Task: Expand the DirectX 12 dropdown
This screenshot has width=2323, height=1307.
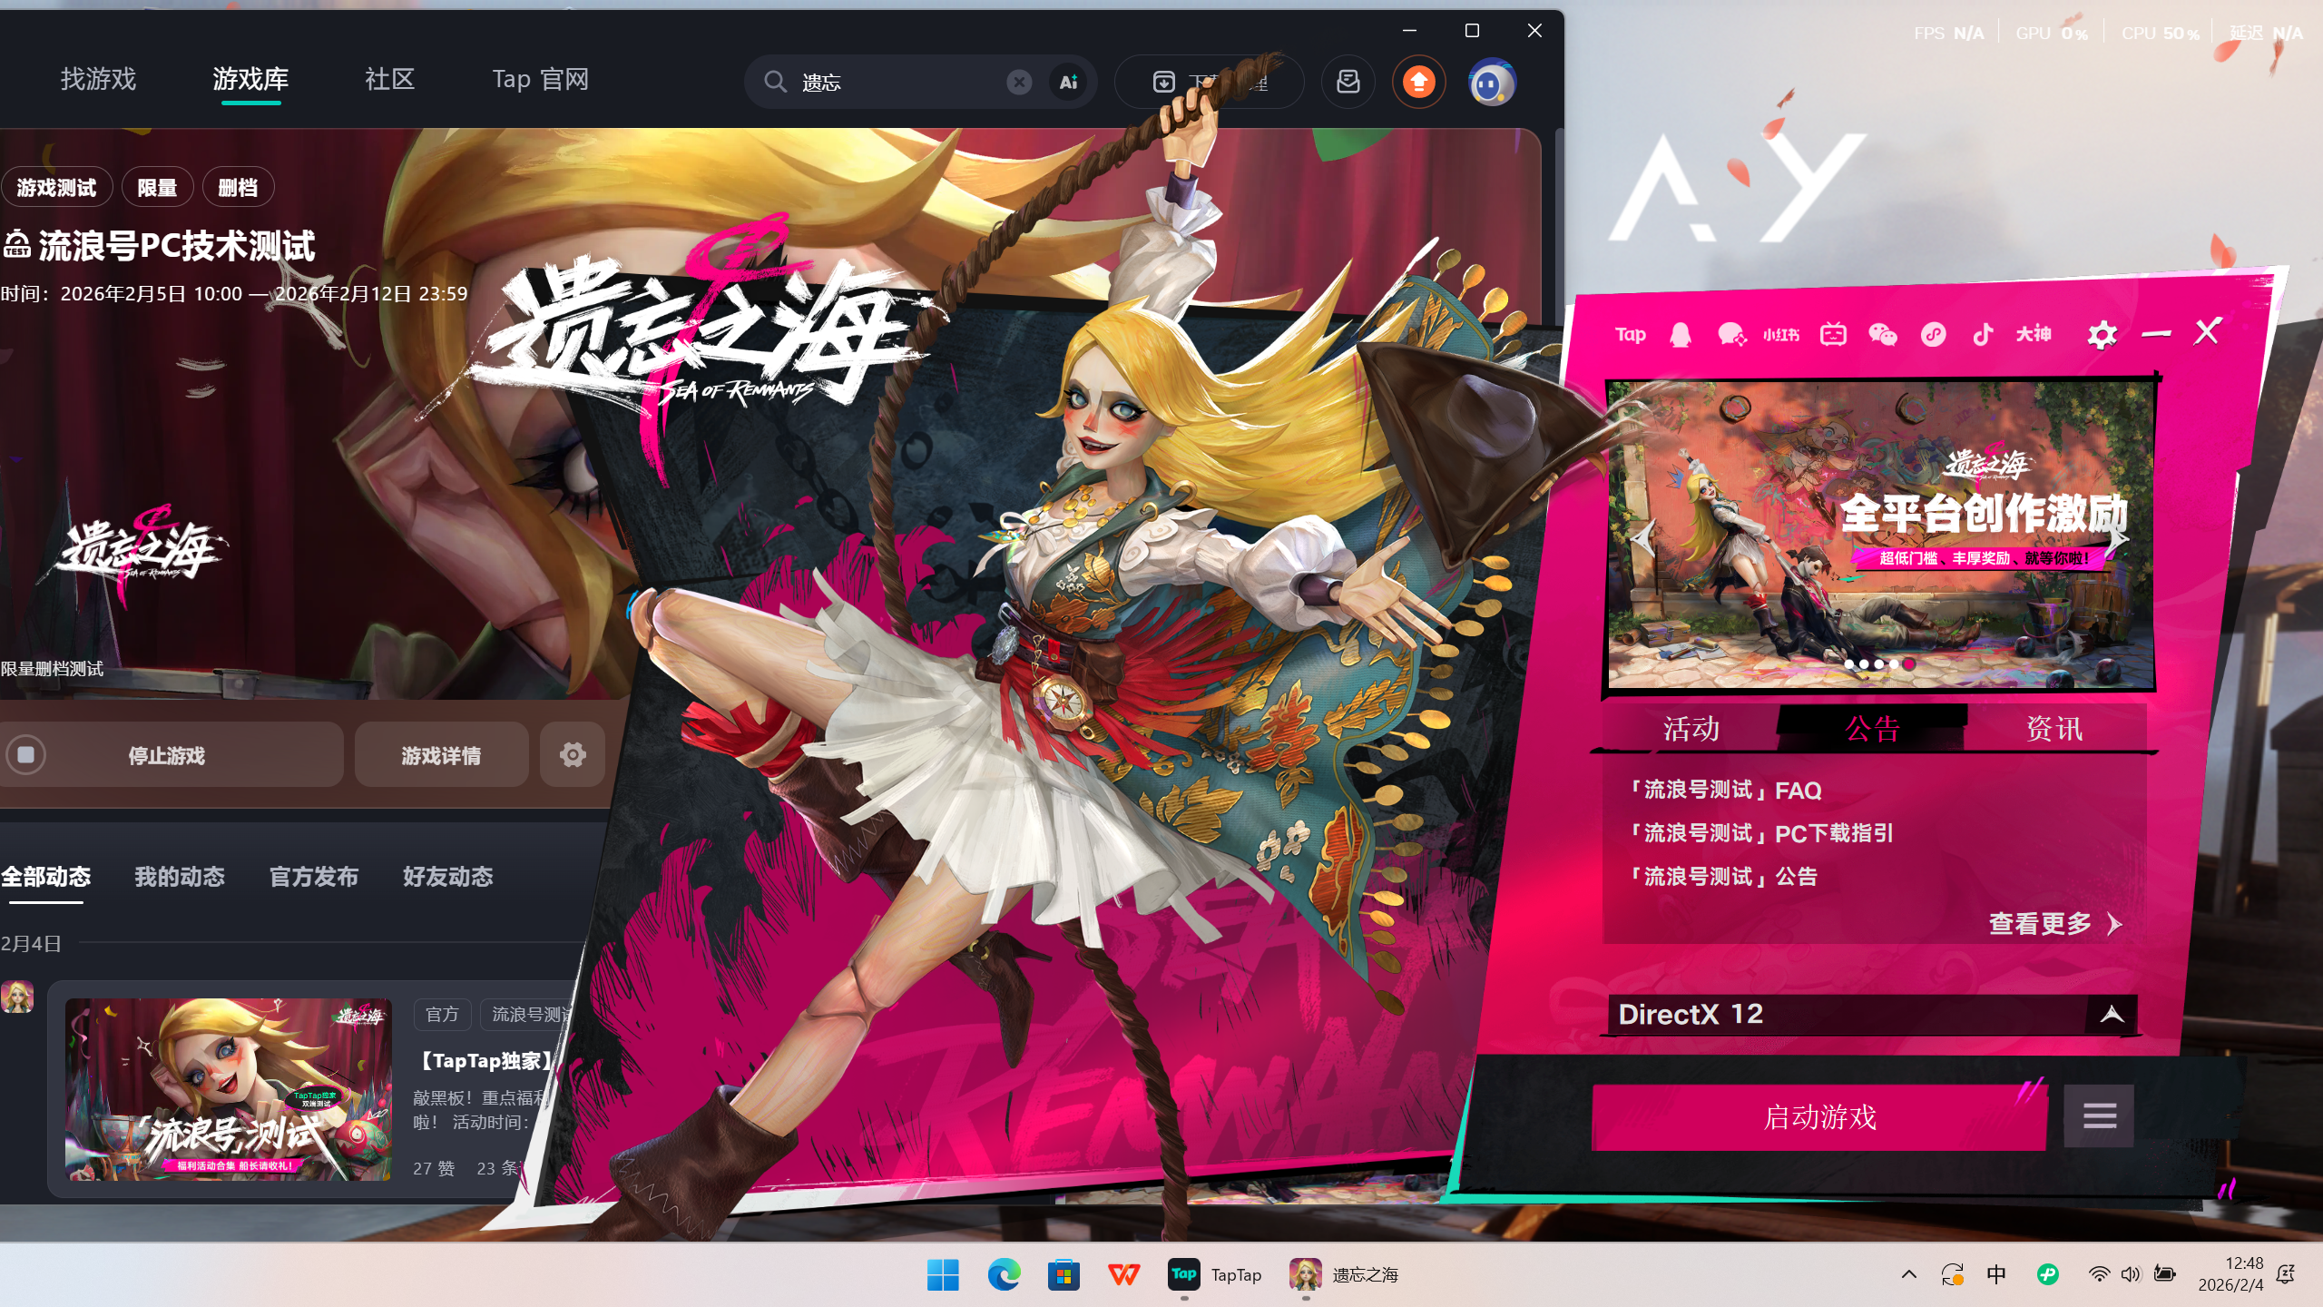Action: point(2112,1014)
